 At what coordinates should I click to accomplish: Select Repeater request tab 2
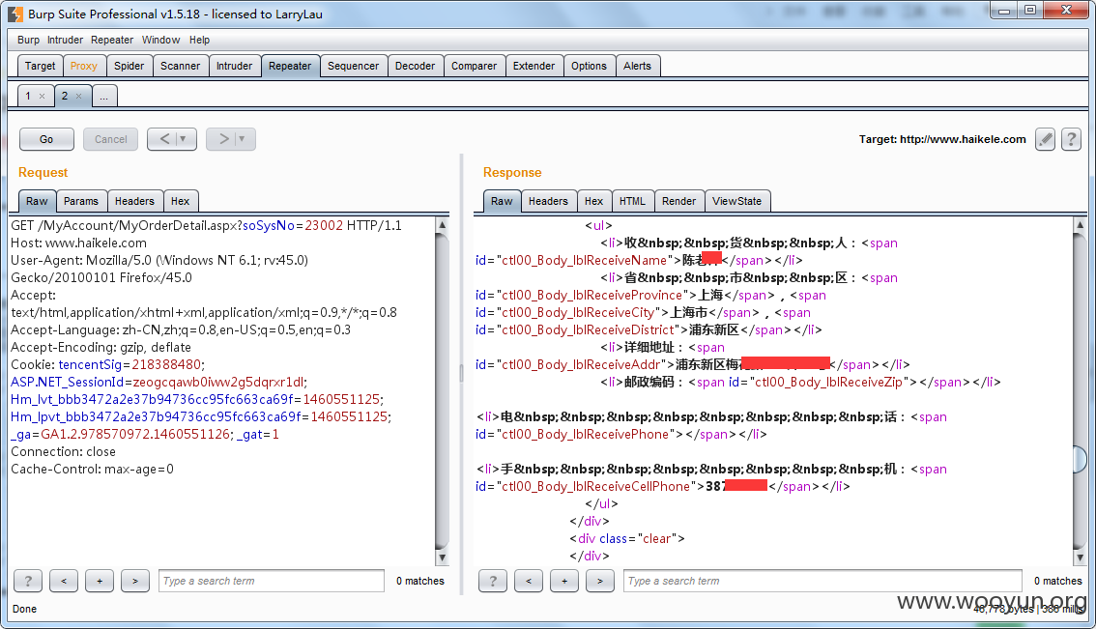point(65,96)
